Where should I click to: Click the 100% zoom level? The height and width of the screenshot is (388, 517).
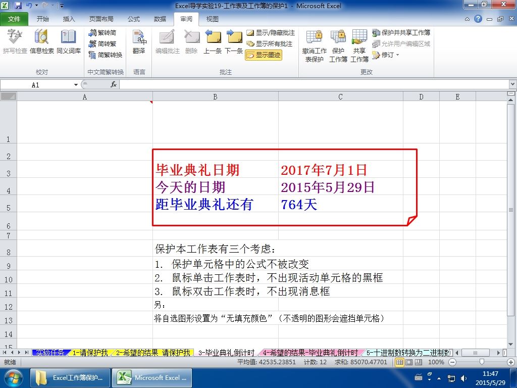pos(436,362)
